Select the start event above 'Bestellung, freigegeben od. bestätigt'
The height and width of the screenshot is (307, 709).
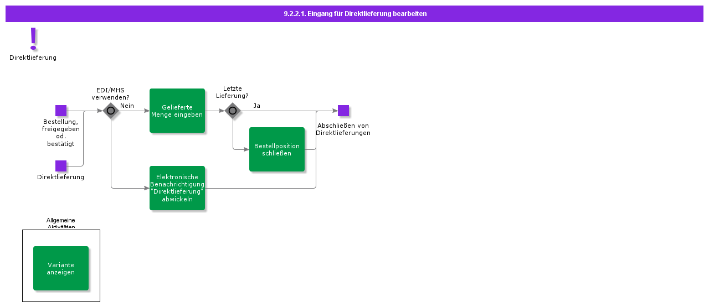tap(61, 111)
